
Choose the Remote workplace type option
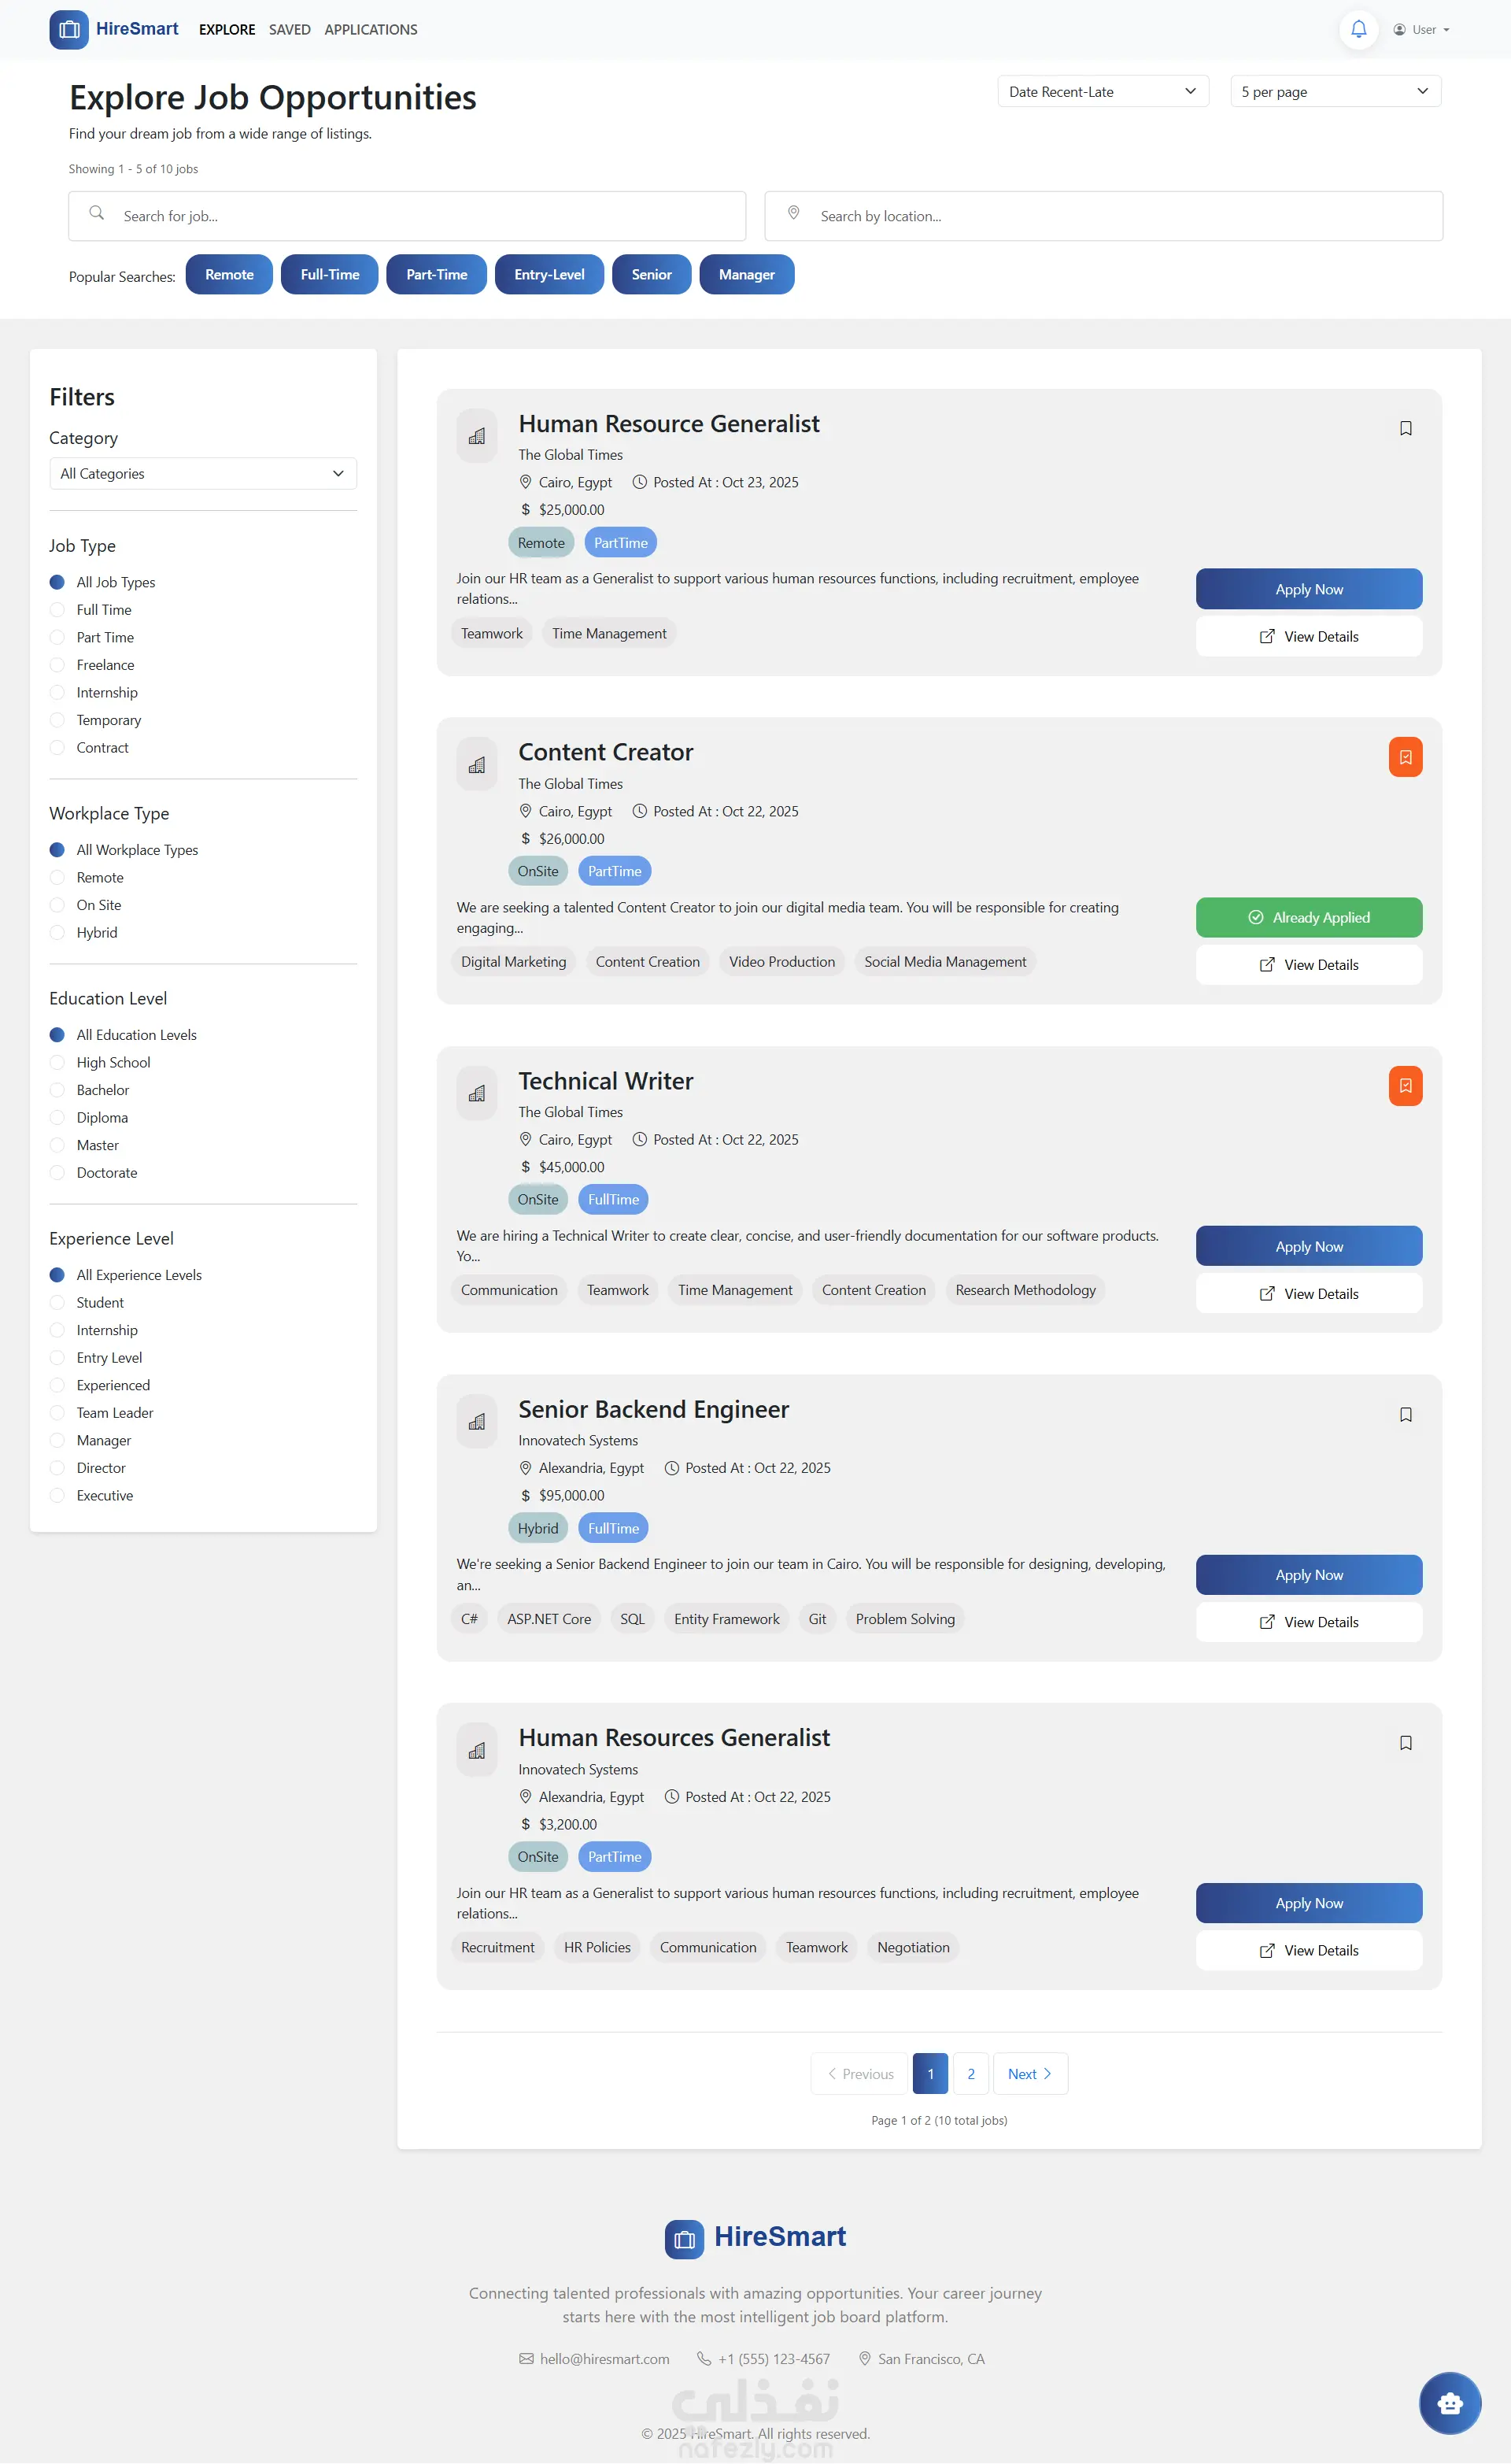point(58,877)
